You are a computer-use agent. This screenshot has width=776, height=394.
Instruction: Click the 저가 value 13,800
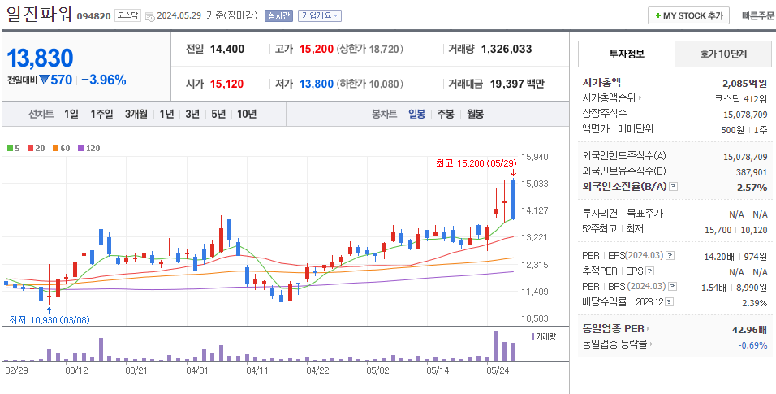(x=317, y=84)
